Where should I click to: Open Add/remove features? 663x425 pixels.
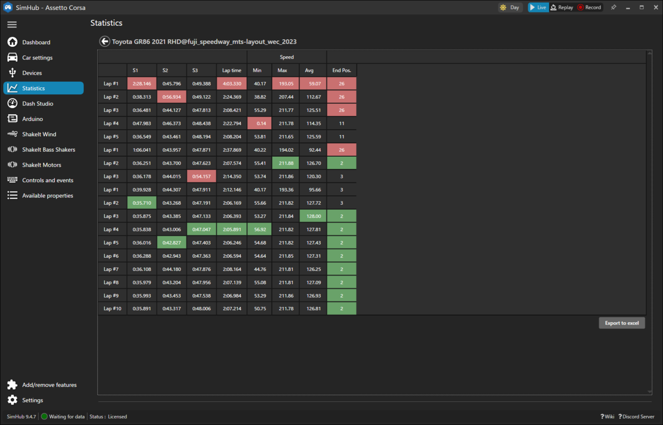(43, 385)
